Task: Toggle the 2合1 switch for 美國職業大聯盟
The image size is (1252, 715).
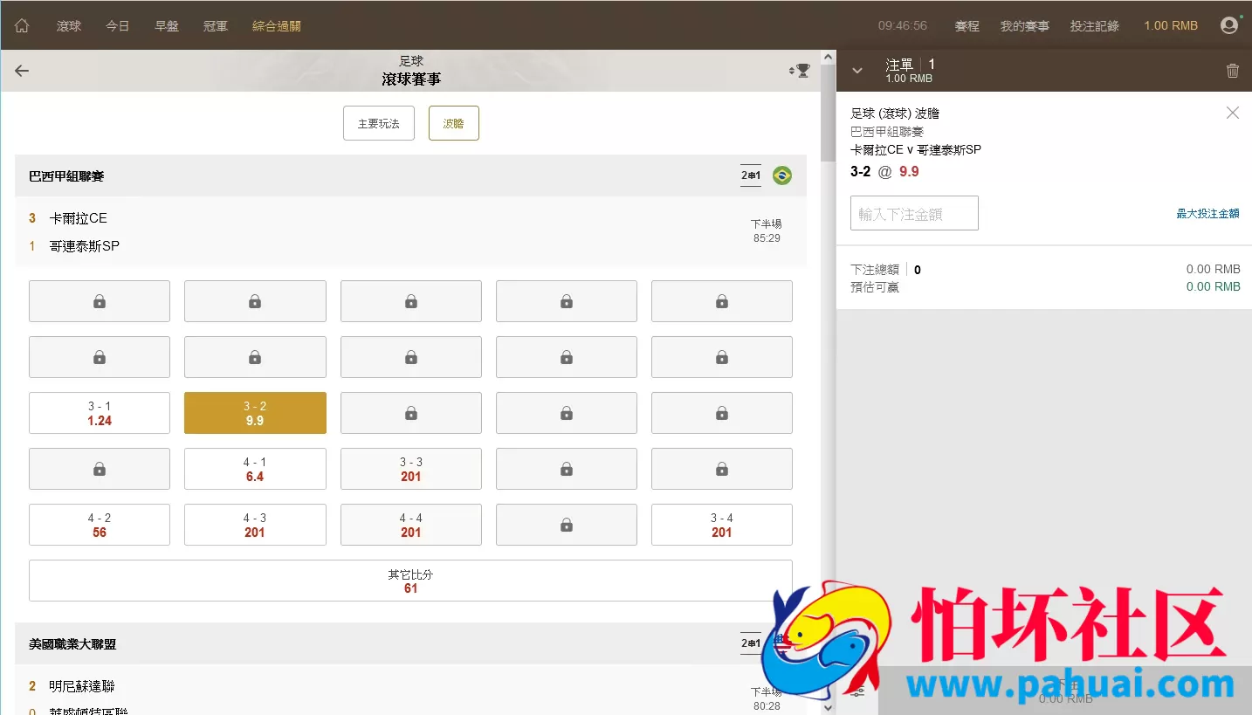Action: click(x=750, y=643)
